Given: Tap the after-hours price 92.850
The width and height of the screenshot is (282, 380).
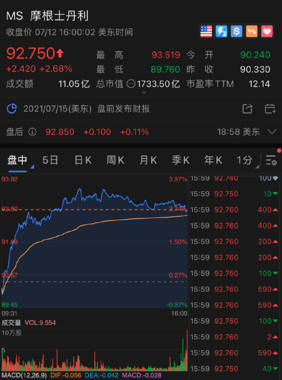Looking at the screenshot, I should pos(60,132).
